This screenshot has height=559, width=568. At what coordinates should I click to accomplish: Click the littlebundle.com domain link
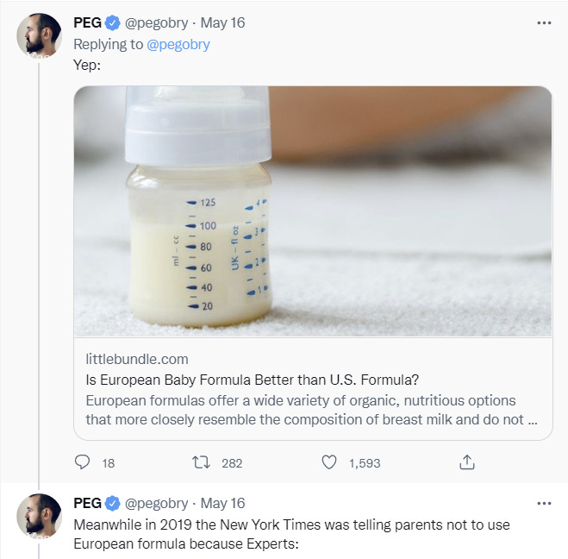click(x=137, y=359)
